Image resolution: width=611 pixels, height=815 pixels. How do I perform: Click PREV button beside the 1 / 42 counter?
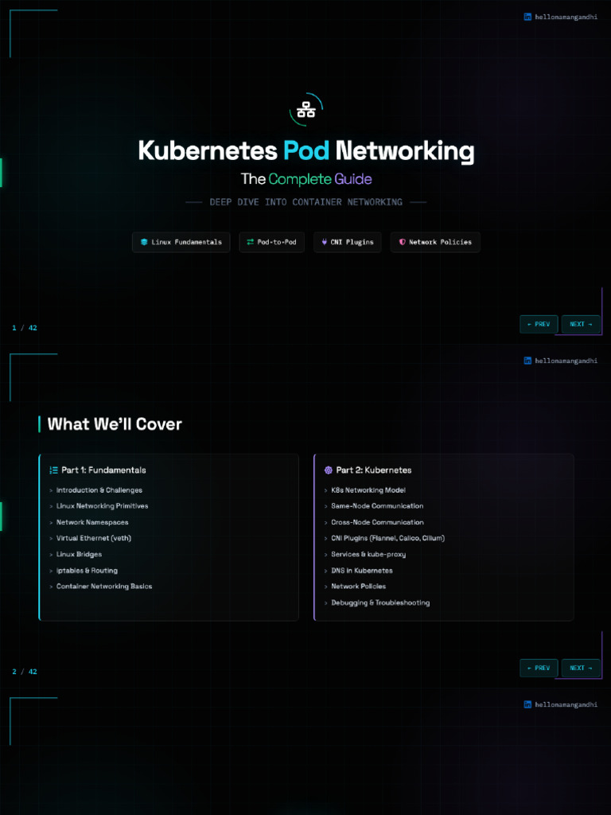point(539,325)
